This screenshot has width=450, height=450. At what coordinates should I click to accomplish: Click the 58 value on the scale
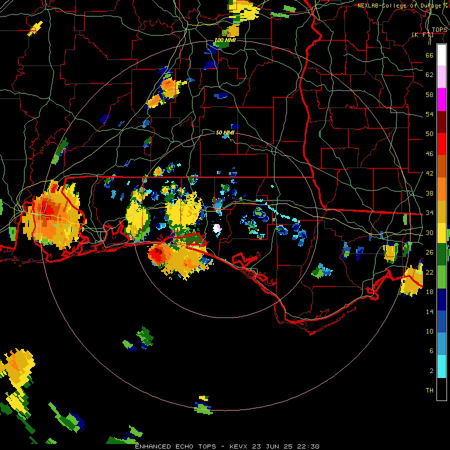429,94
